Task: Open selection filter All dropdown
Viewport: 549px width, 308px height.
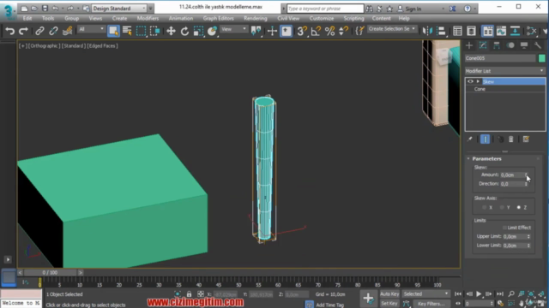Action: pos(91,30)
